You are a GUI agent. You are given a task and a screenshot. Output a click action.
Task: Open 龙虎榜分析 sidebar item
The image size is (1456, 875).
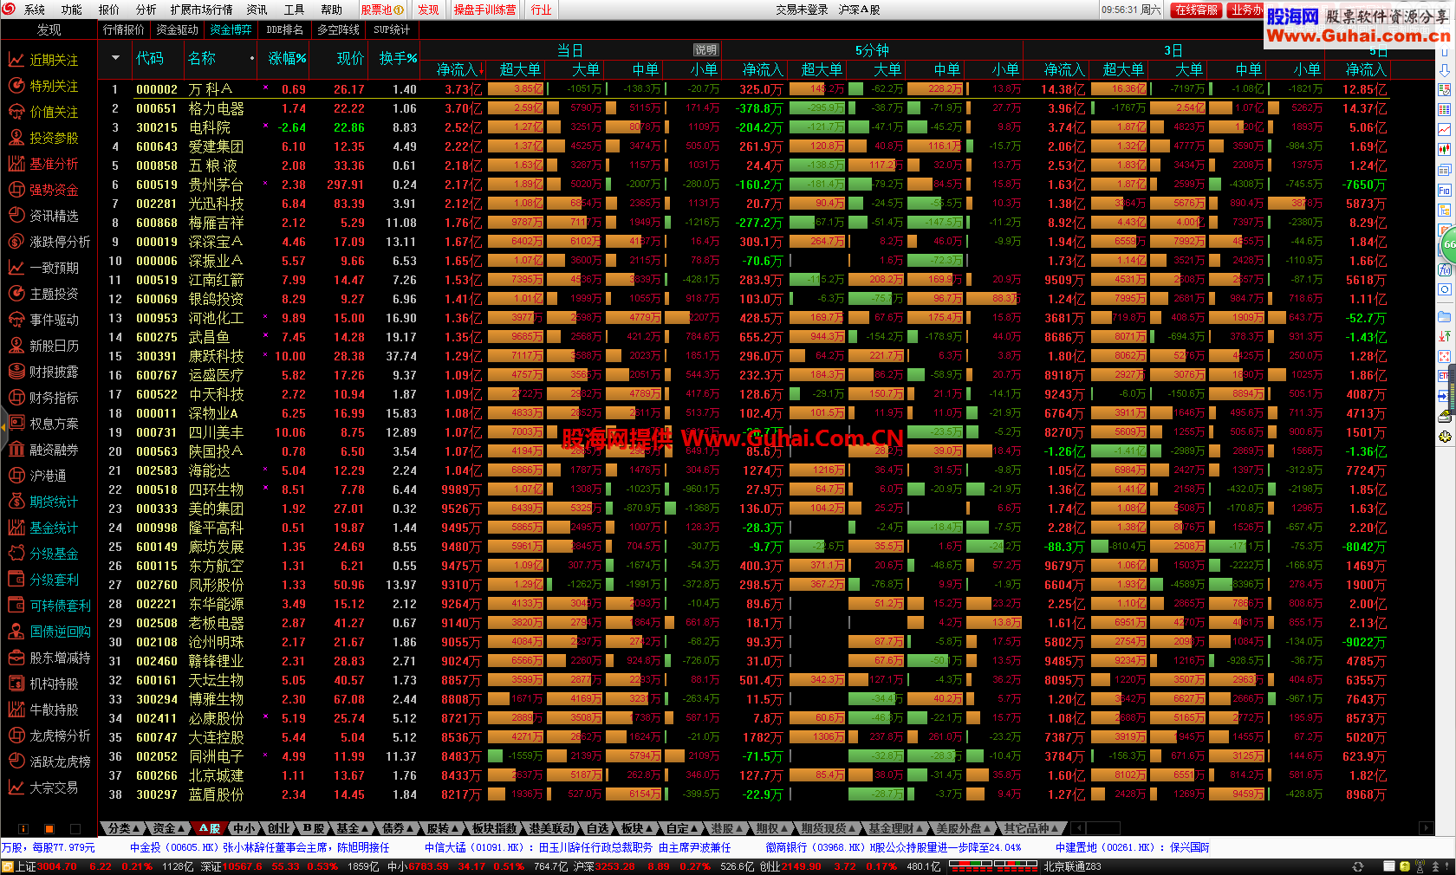[x=48, y=736]
